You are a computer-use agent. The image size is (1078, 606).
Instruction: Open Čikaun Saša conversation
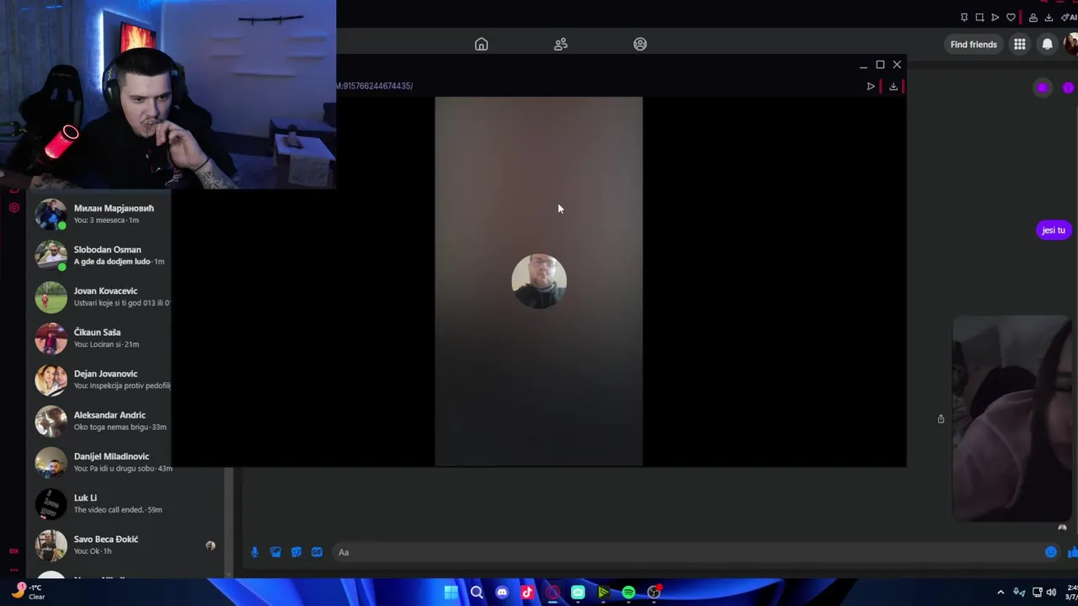pyautogui.click(x=101, y=338)
